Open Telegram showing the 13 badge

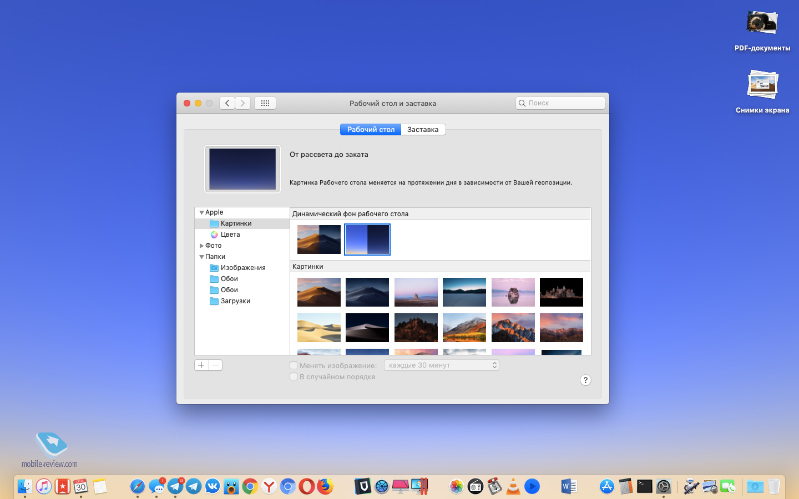point(175,486)
